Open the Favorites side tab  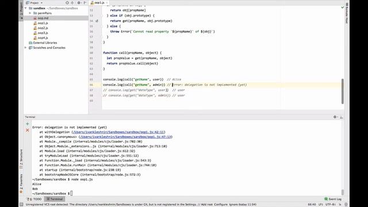pos(21,183)
